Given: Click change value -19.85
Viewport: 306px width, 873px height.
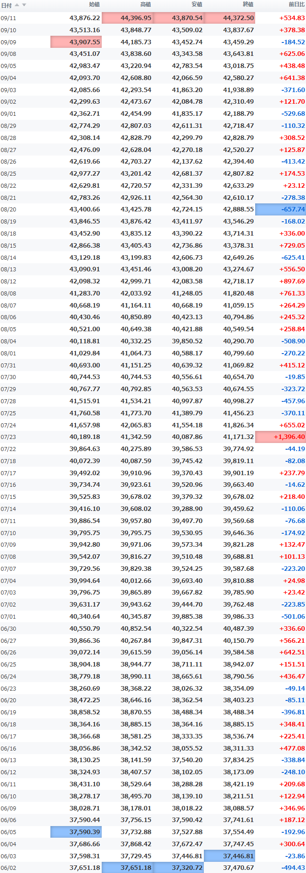Looking at the screenshot, I should coord(295,377).
